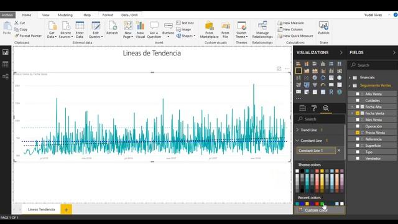
Task: Open the Data view from left sidebar
Action: 6,64
